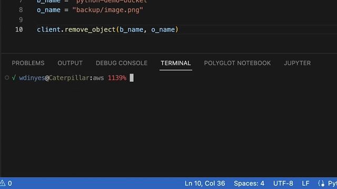Click Ln 10, Col 36 cursor position

click(x=205, y=183)
